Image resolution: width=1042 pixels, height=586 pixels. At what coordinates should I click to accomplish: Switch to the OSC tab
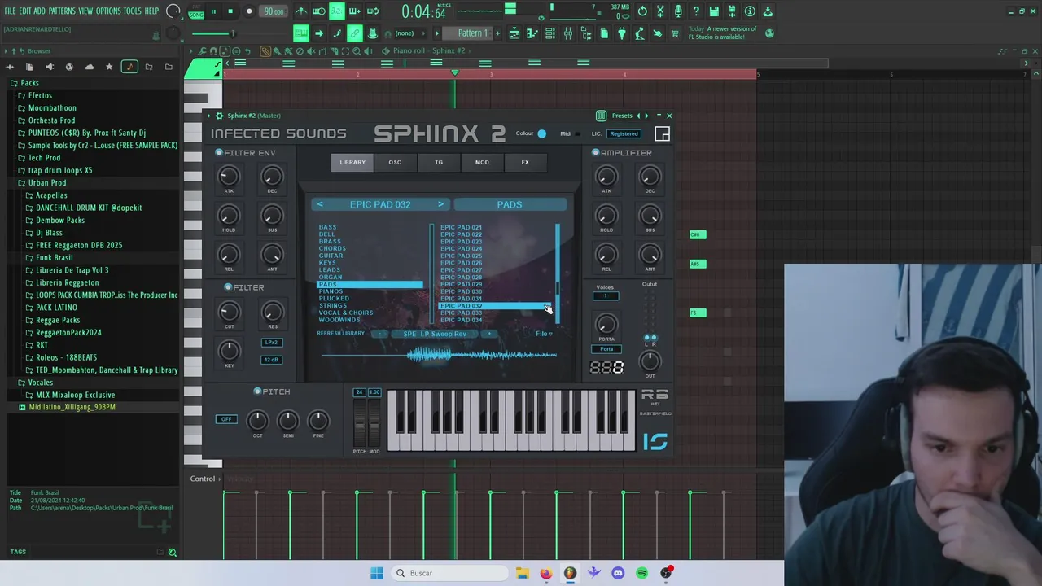[395, 162]
